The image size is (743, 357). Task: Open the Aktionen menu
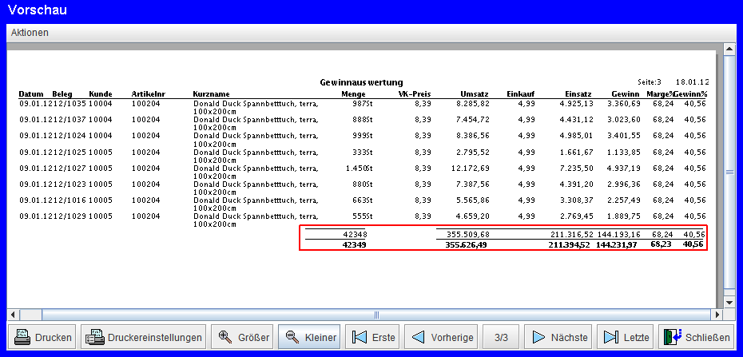(x=30, y=33)
